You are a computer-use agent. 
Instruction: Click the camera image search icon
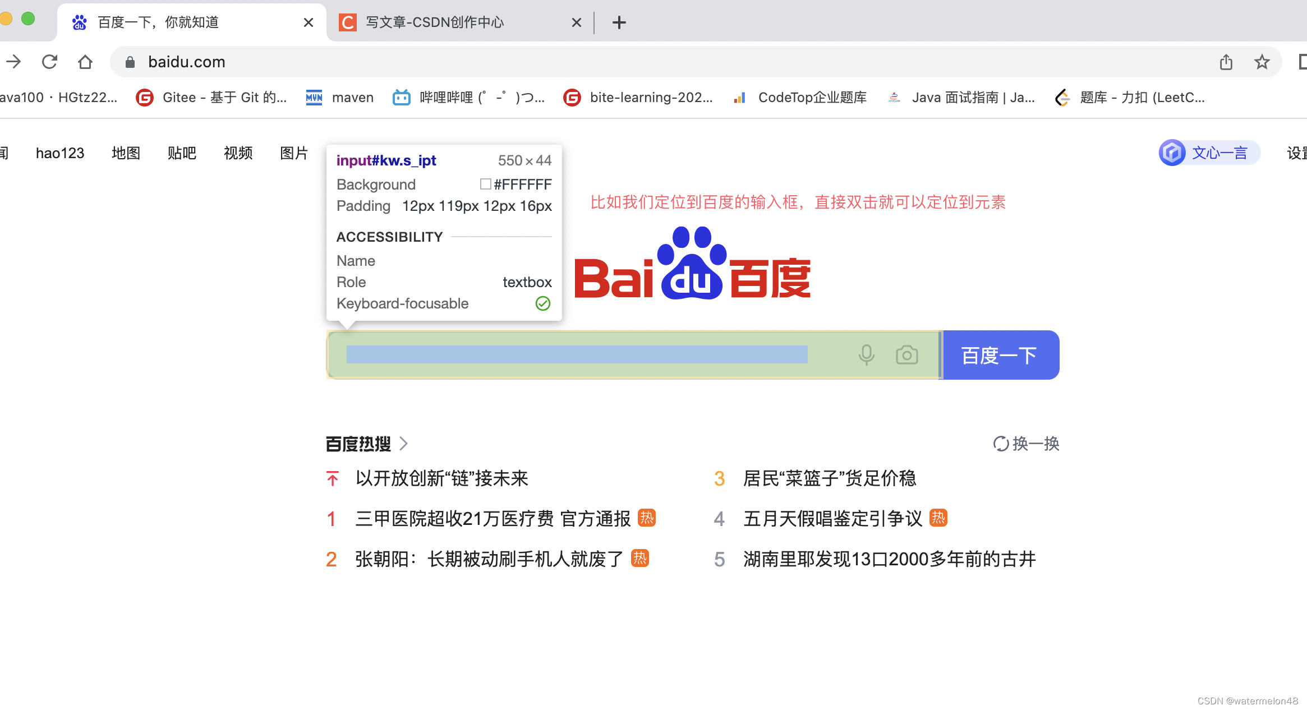tap(906, 355)
